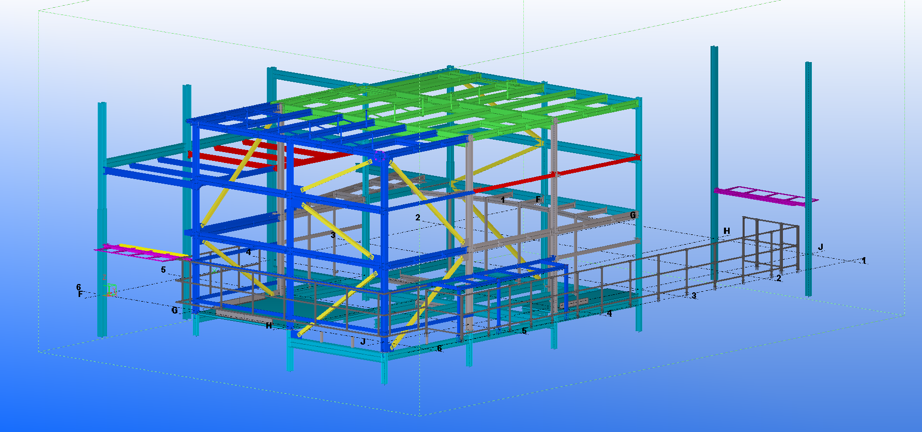
Task: Select grid label H above the gray handrail cage
Action: point(727,231)
